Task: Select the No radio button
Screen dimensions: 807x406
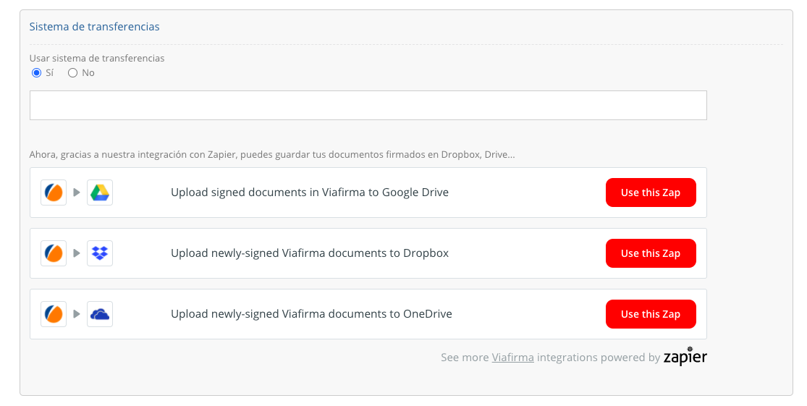Action: coord(72,73)
